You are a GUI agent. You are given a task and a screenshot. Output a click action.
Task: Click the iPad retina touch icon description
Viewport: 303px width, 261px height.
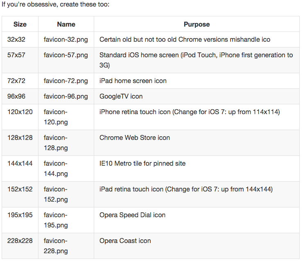[186, 189]
